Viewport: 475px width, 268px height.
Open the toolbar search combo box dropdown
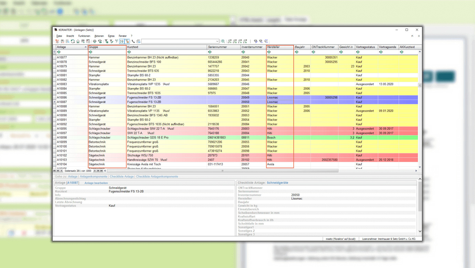point(217,41)
